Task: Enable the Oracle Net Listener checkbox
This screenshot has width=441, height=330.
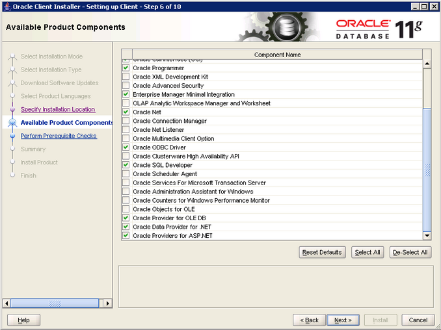Action: coord(126,130)
